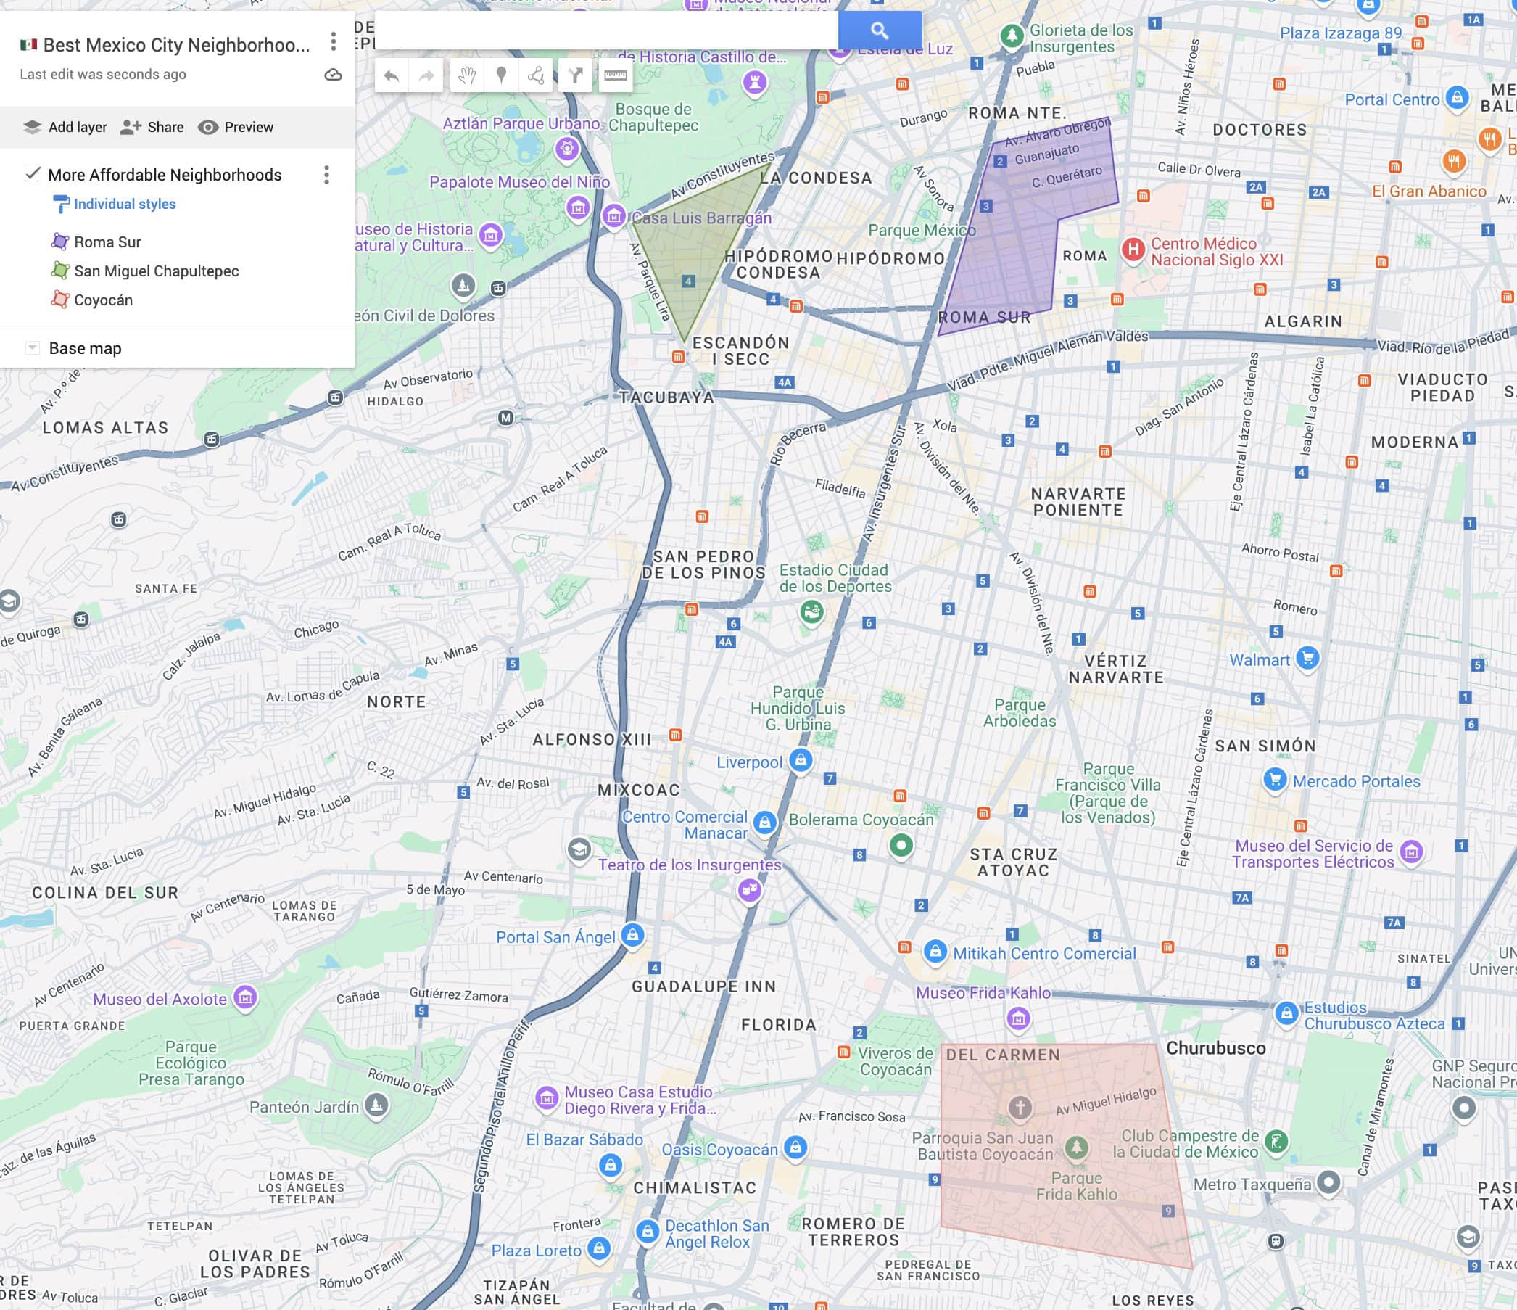Open More Affordable Neighborhoods layer options

click(x=326, y=174)
